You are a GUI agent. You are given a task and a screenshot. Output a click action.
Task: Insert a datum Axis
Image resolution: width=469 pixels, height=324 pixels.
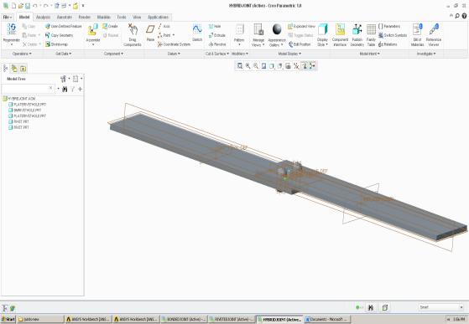pos(164,26)
